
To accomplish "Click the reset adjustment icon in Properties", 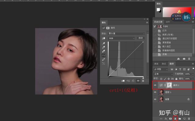I will click(133, 81).
